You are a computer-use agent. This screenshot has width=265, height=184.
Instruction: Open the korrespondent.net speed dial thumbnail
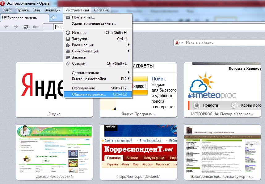138,152
